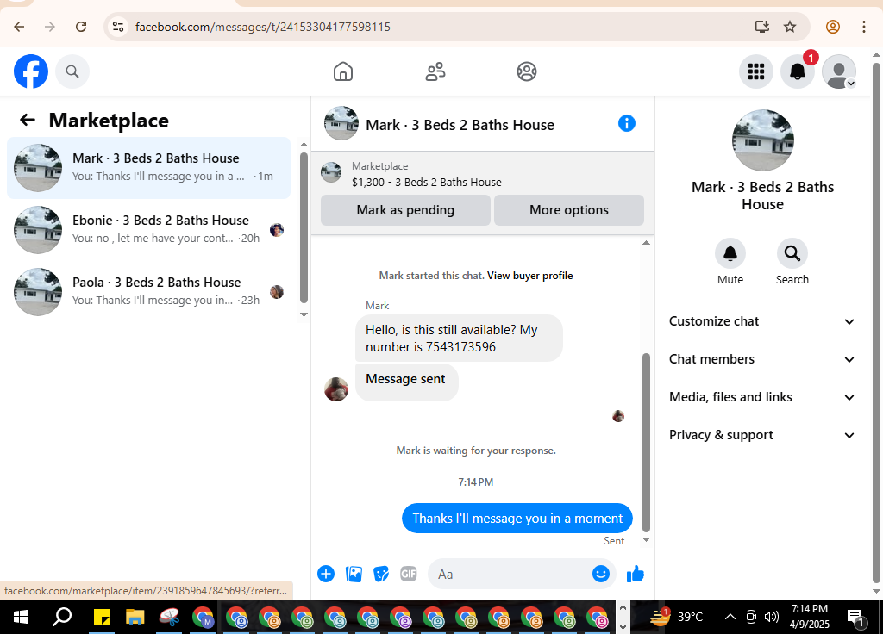Image resolution: width=883 pixels, height=634 pixels.
Task: Bookmark this page with star icon
Action: (x=790, y=27)
